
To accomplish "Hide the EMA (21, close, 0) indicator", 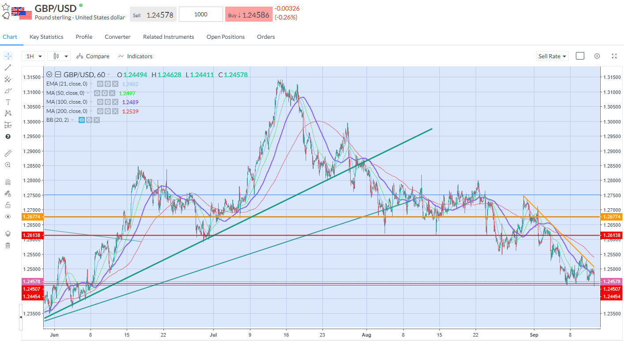I will (100, 84).
